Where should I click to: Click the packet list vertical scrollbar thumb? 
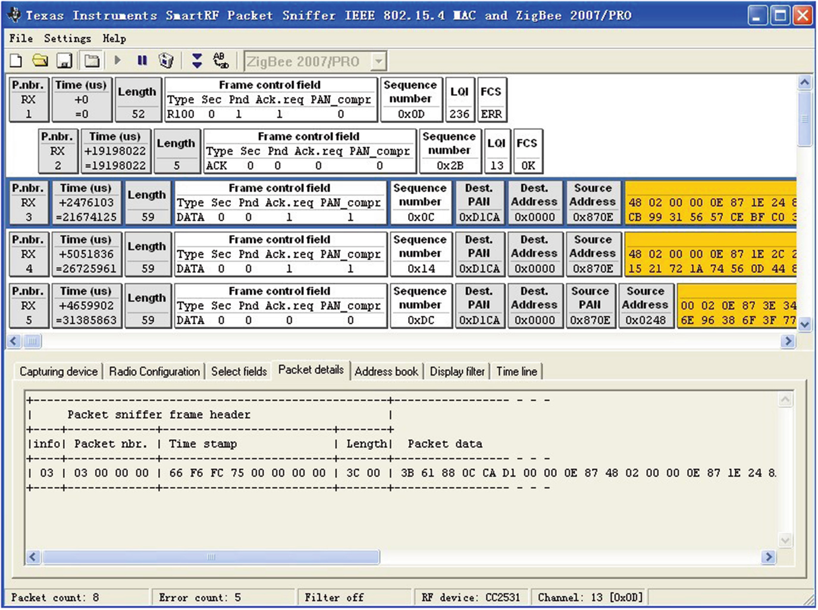(804, 119)
